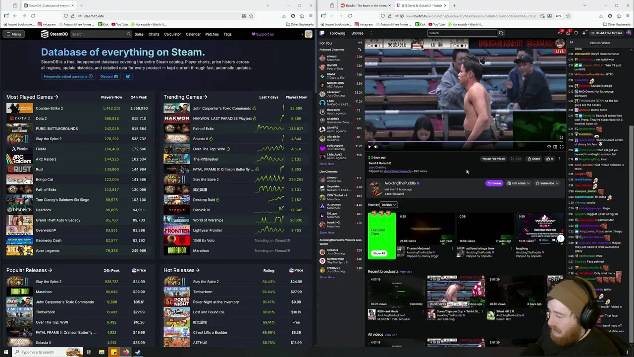Viewport: 634px width, 357px height.
Task: Open the Charts menu item on SteamDB
Action: [x=154, y=34]
